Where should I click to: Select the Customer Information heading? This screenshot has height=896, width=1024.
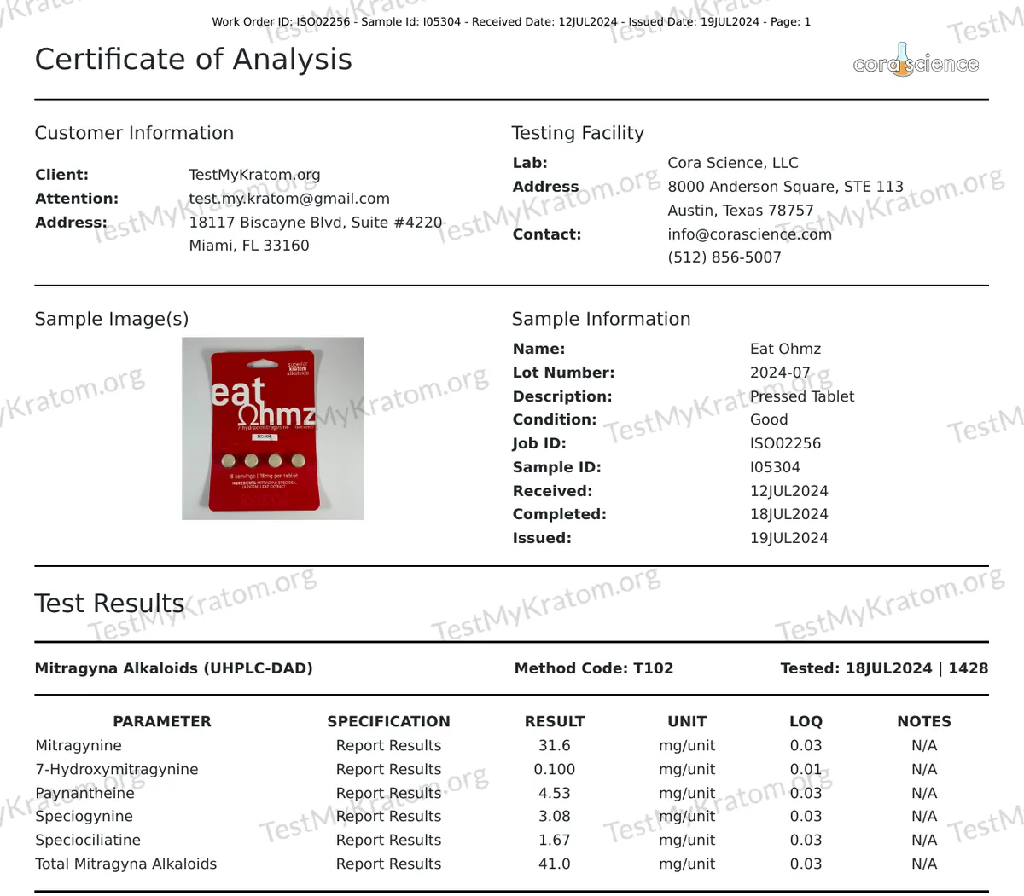coord(134,133)
